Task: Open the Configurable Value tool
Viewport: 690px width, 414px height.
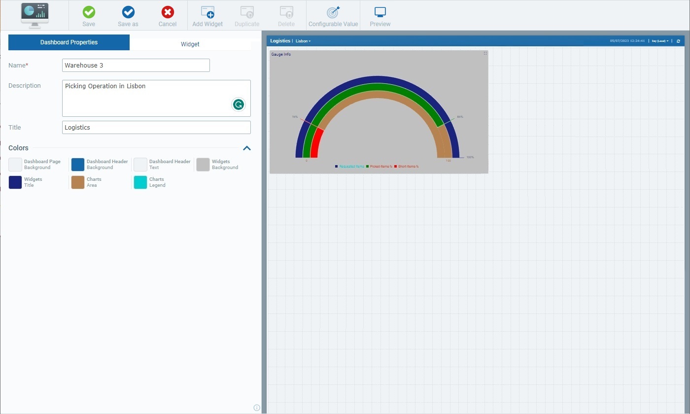Action: (x=333, y=12)
